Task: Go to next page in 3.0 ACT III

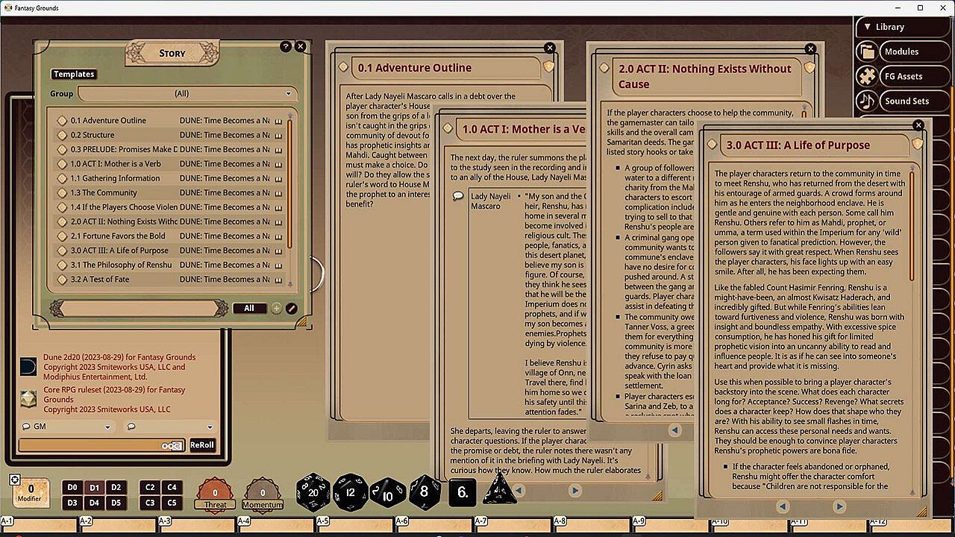Action: tap(839, 506)
